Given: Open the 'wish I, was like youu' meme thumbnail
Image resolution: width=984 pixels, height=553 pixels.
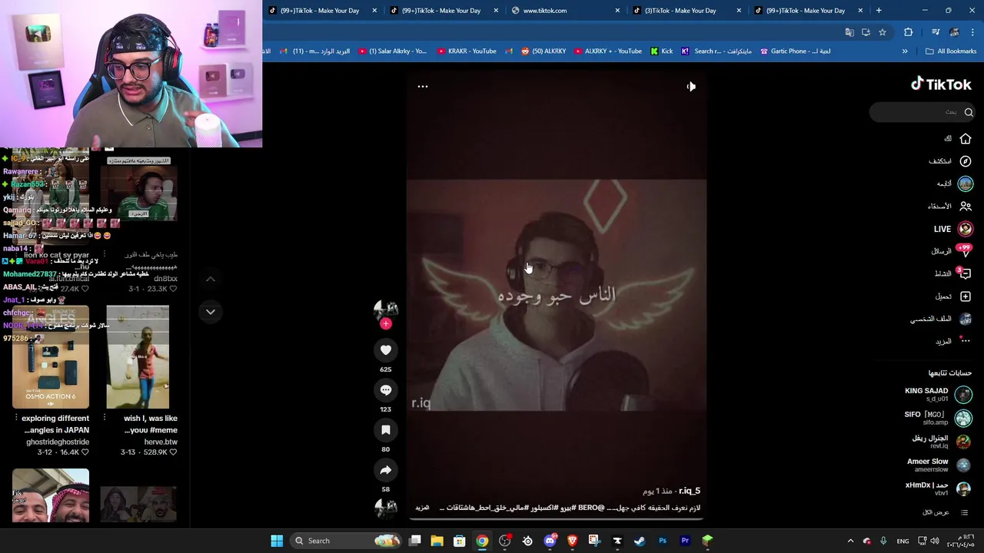Looking at the screenshot, I should 138,357.
